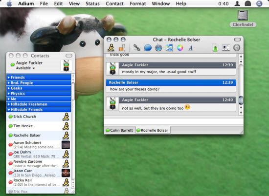Click AIM icon beside Joe Dohm
This screenshot has width=269, height=196.
[66, 154]
